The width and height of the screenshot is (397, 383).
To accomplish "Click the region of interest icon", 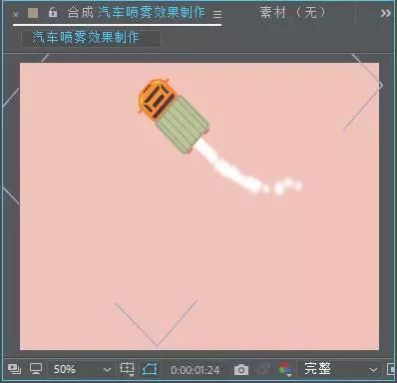I will (392, 369).
